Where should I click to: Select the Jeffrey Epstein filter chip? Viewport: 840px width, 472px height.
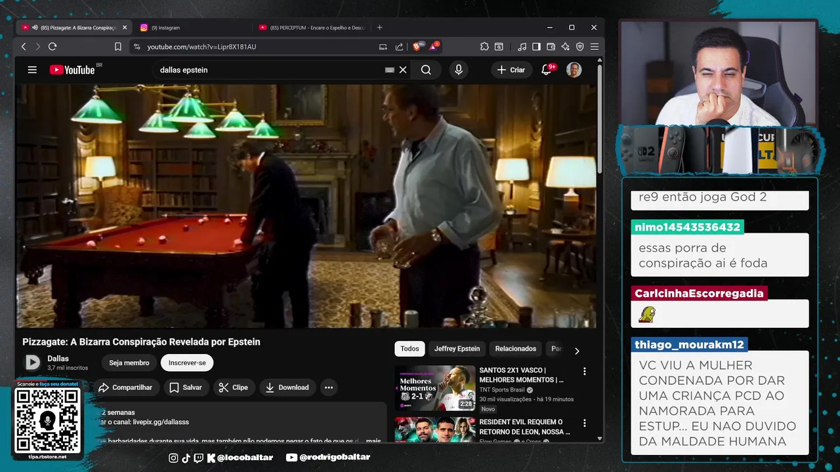(x=457, y=349)
